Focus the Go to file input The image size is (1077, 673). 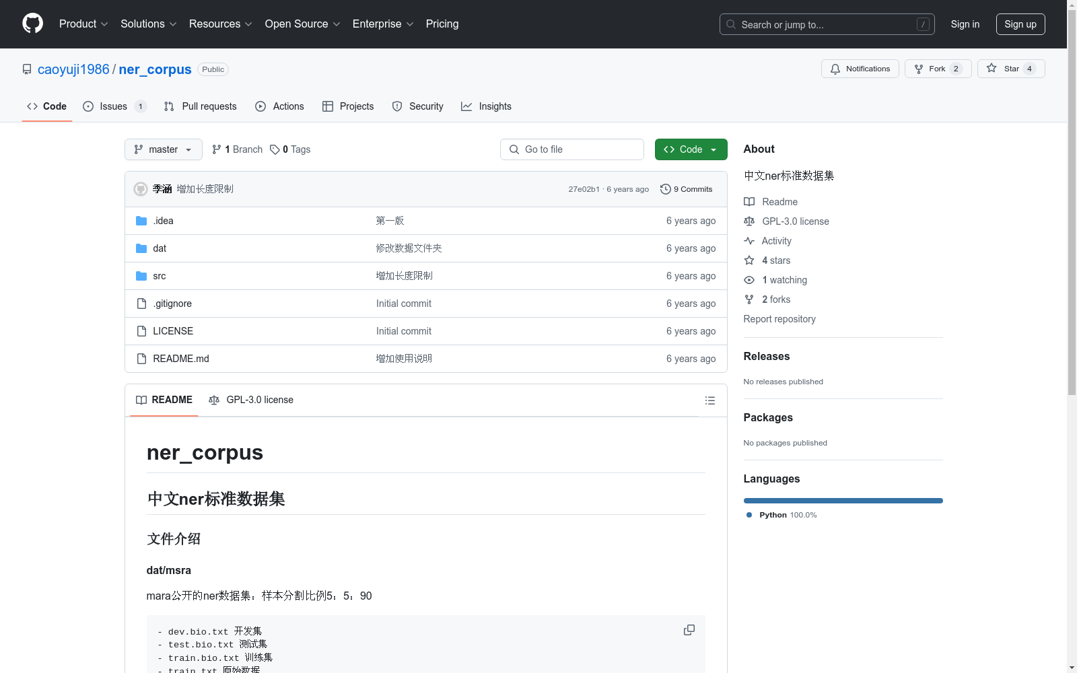572,149
